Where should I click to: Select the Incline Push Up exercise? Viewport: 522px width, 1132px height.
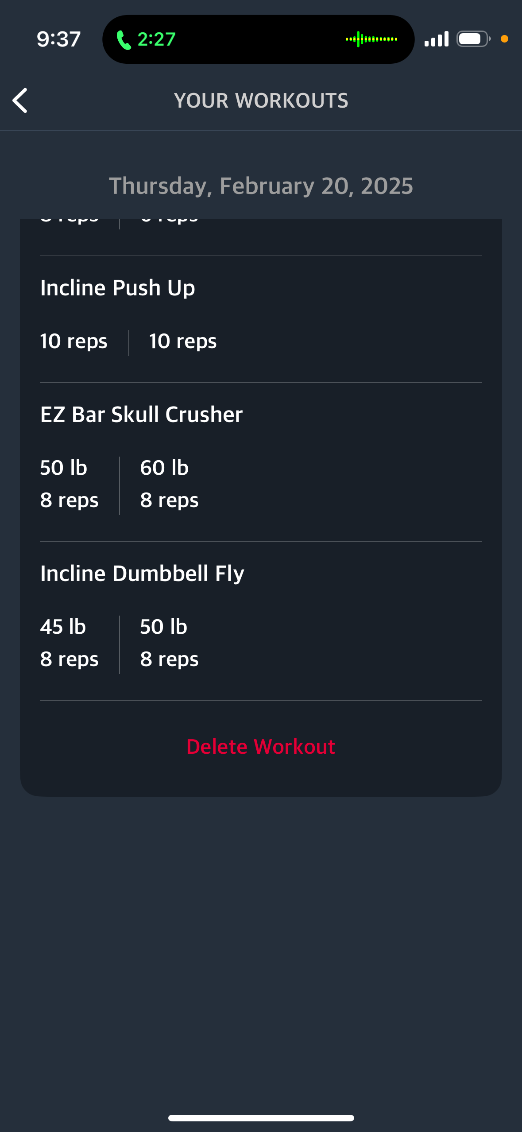118,288
